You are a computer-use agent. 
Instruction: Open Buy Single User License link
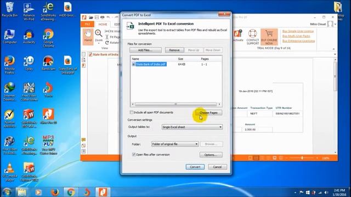click(x=298, y=31)
